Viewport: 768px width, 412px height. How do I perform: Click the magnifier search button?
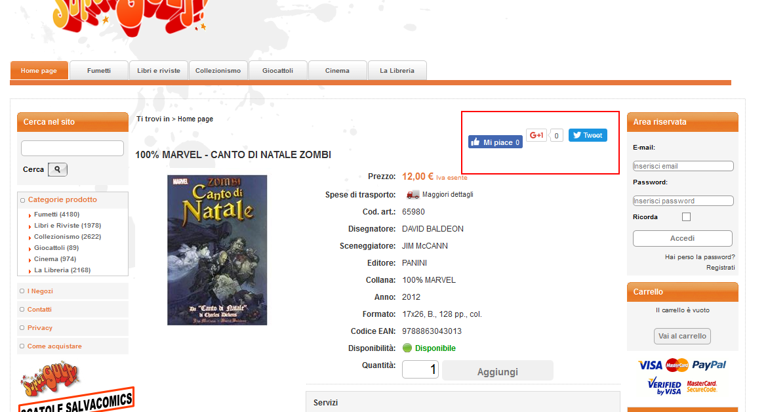[x=57, y=169]
